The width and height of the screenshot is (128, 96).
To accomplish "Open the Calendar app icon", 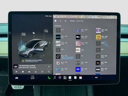I will 81,78.
